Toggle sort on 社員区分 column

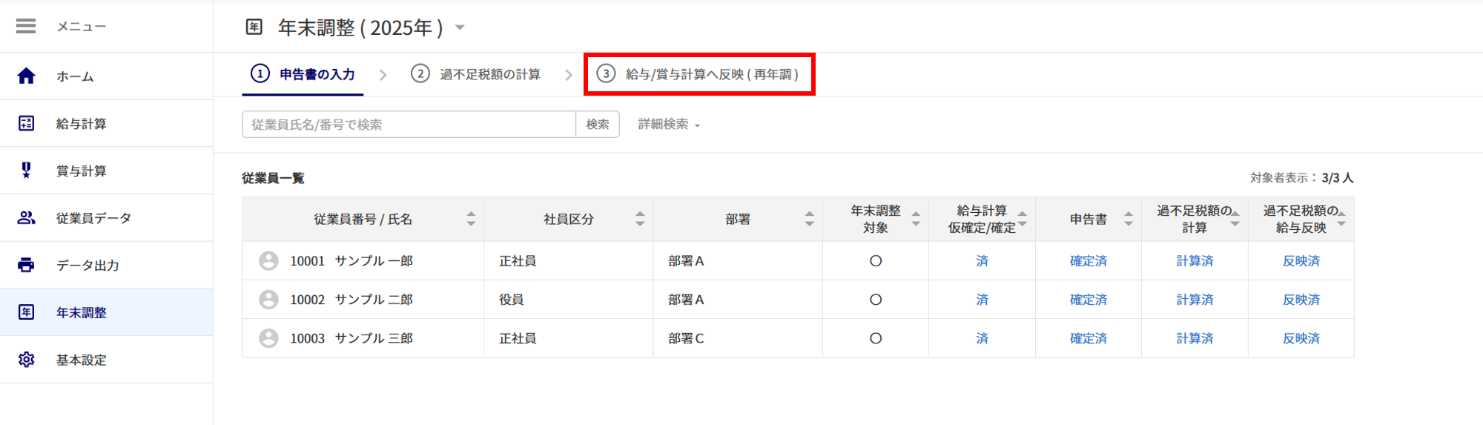tap(640, 219)
